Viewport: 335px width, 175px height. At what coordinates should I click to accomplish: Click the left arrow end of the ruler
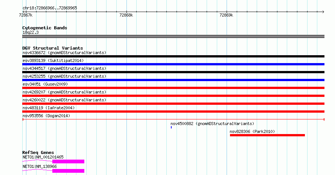(x=23, y=12)
